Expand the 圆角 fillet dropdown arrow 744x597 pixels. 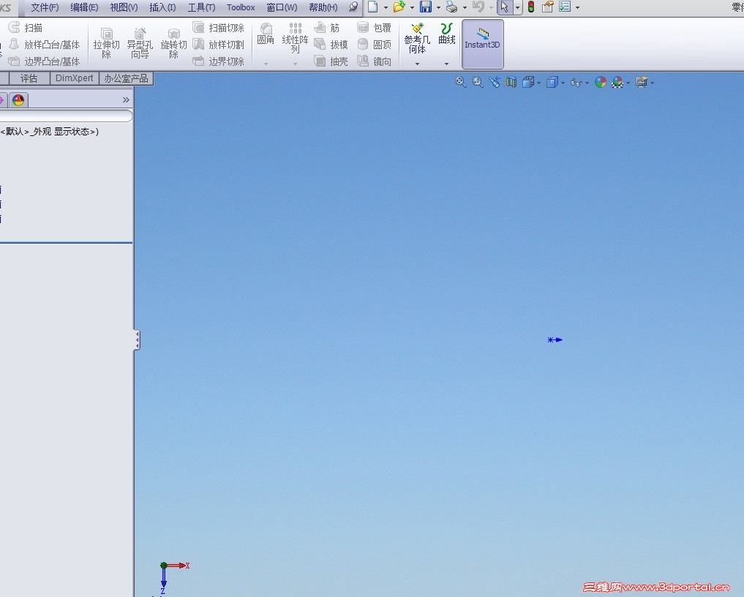coord(266,64)
